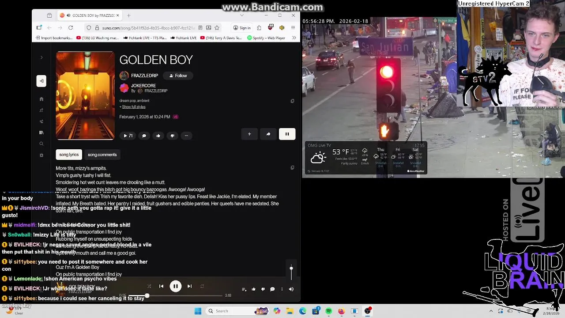The image size is (565, 318).
Task: Reload the suno.com page
Action: point(71,28)
